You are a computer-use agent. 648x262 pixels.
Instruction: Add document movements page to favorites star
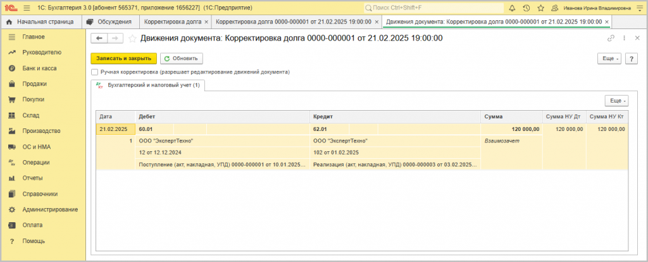coord(132,39)
